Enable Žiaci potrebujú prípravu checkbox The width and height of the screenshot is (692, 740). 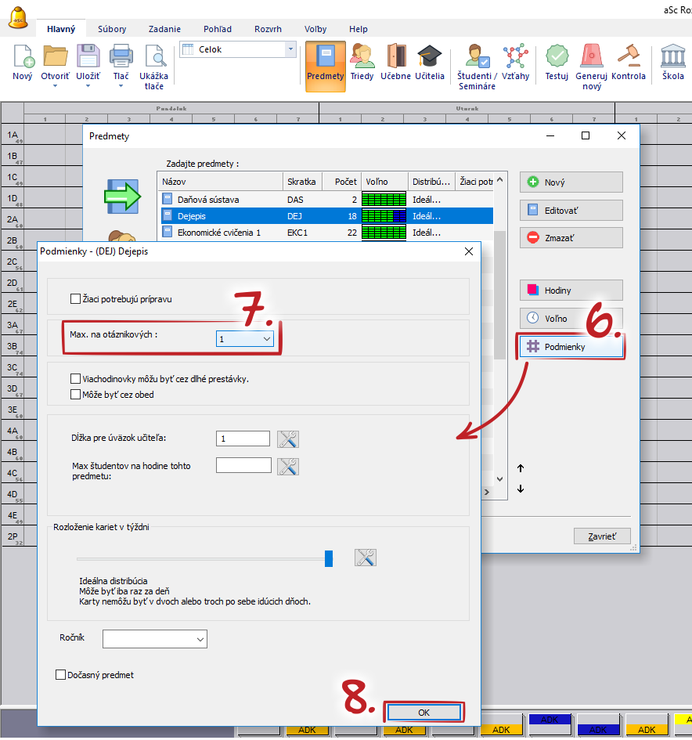tap(76, 298)
